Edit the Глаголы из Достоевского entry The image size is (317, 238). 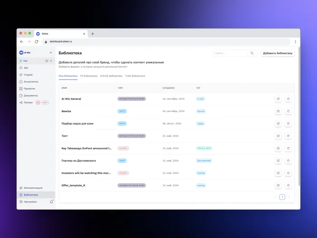coord(278,160)
